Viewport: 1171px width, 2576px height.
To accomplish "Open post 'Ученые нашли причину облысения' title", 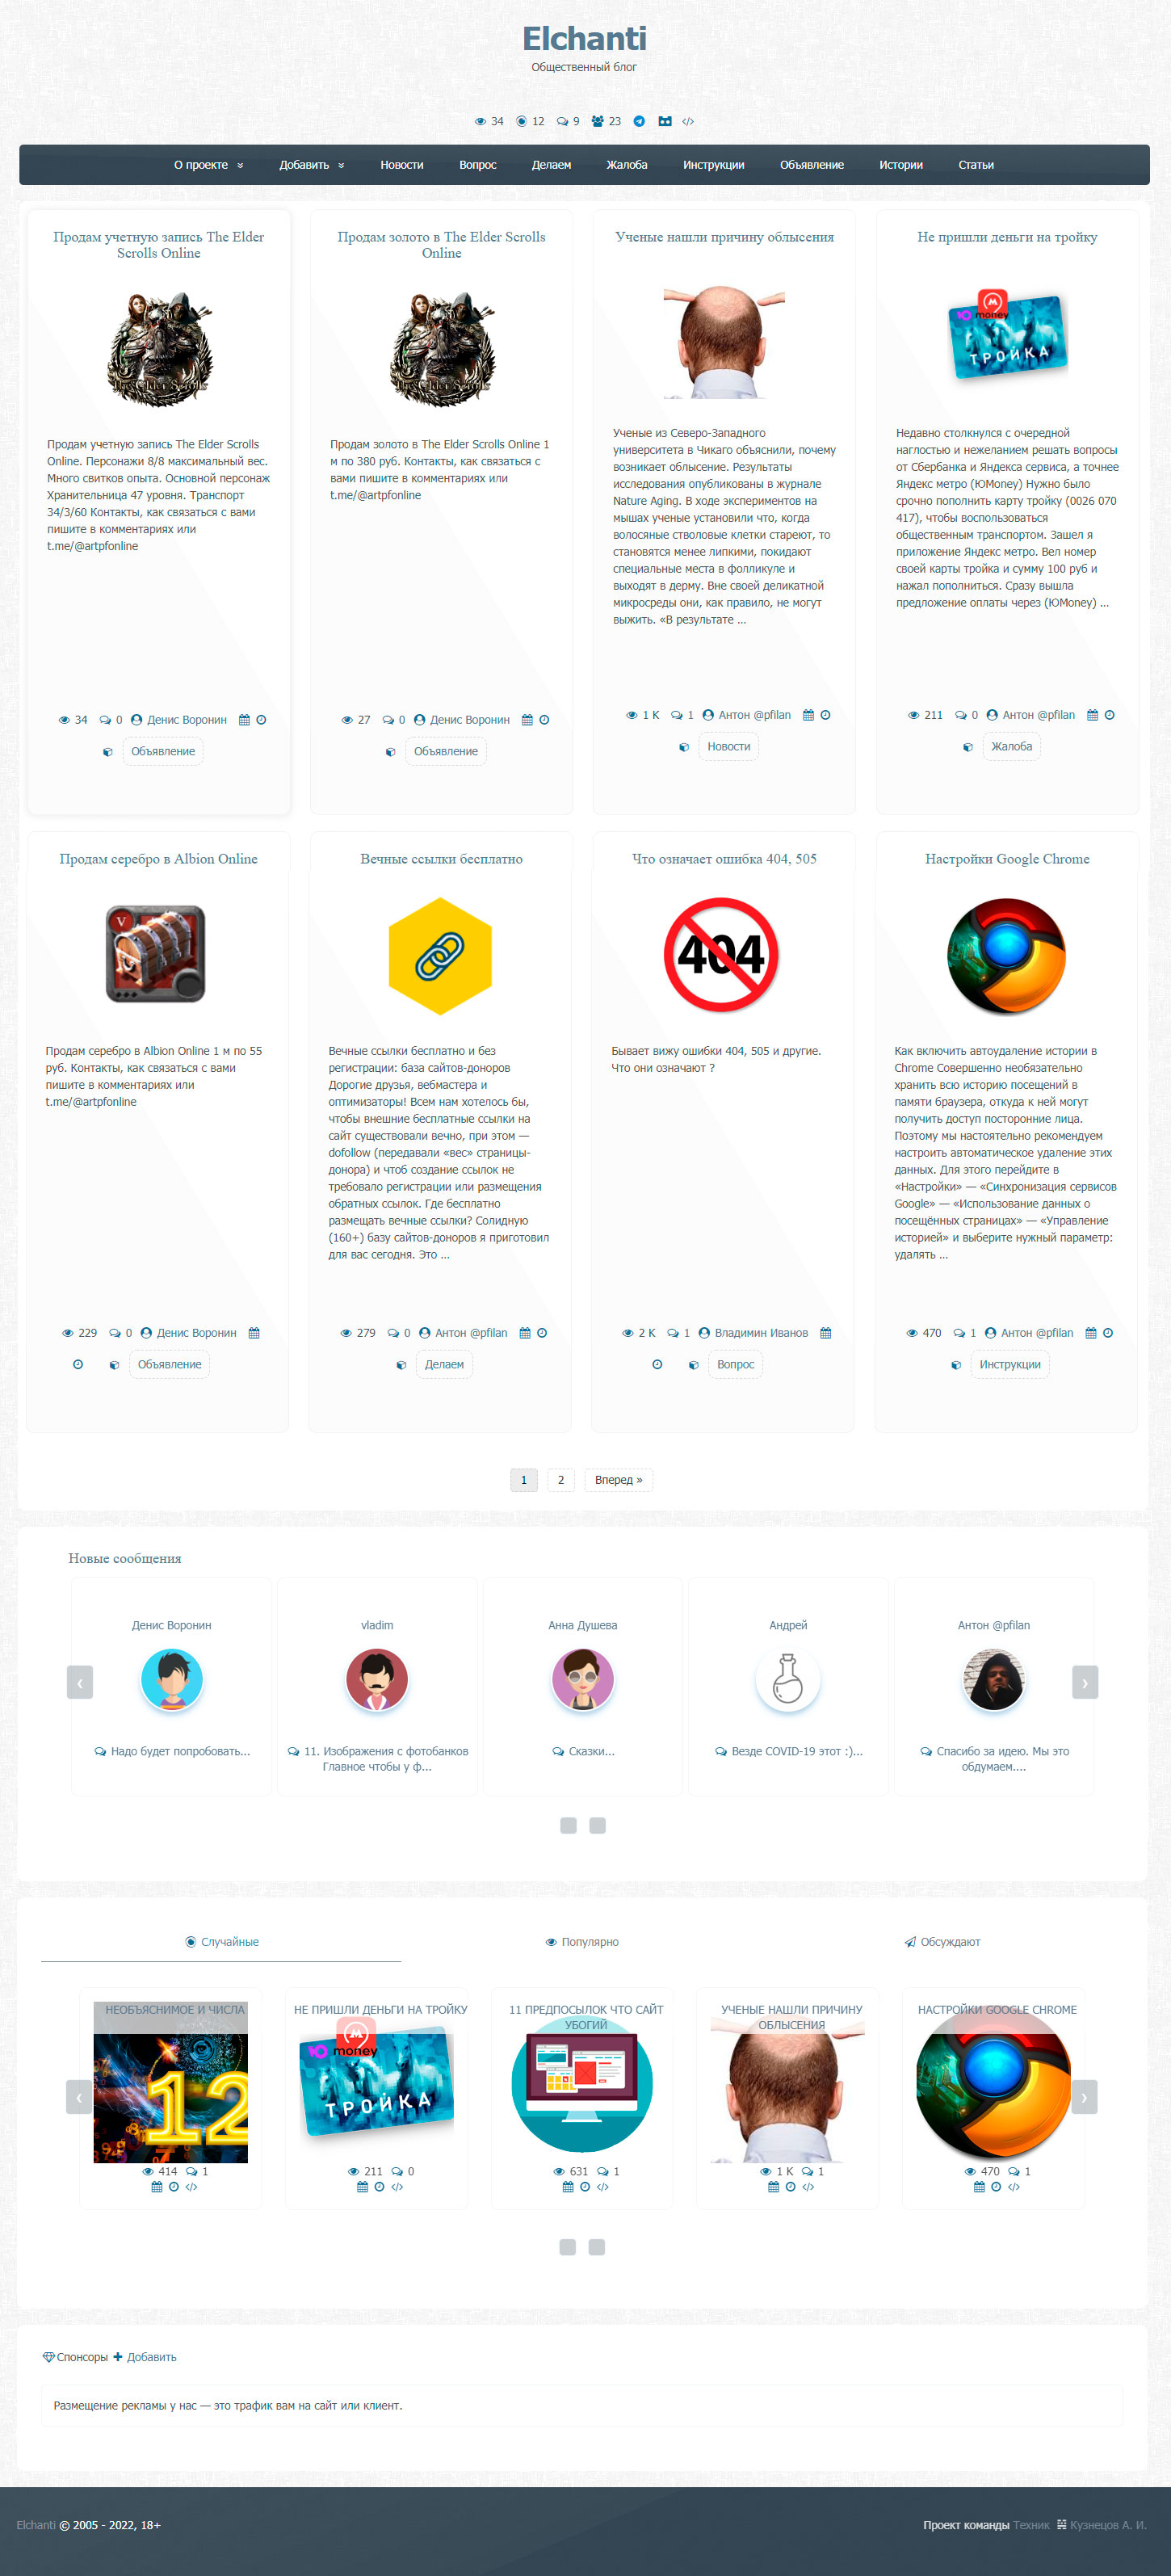I will 724,237.
